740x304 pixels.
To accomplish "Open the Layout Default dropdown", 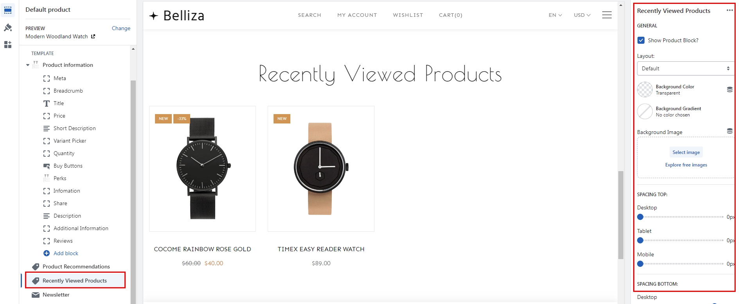I will (685, 68).
